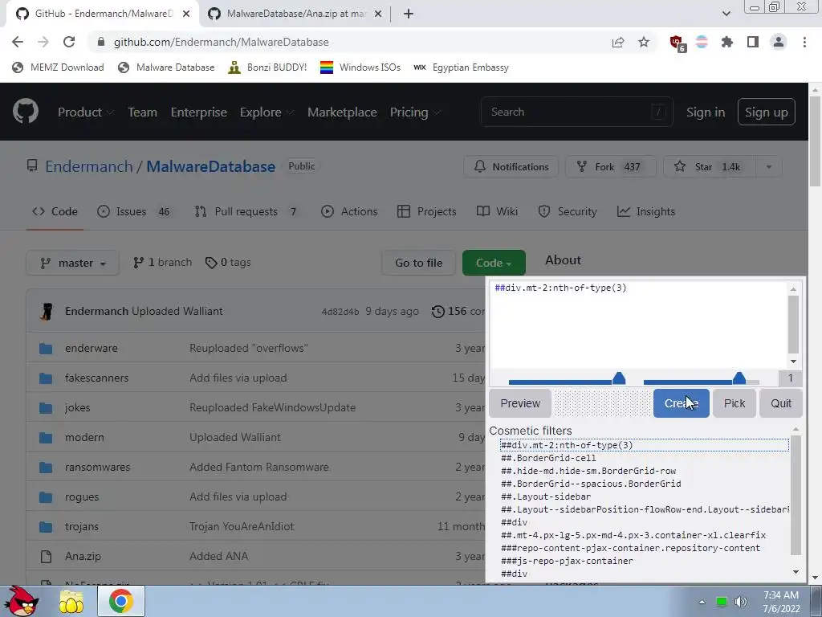822x617 pixels.
Task: Open the Chrome profile avatar
Action: [779, 42]
